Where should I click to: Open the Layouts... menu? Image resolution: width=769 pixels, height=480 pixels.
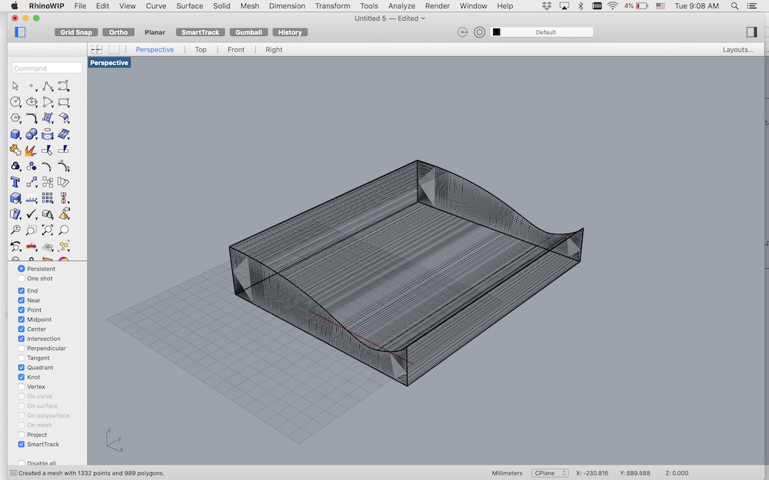click(x=737, y=49)
